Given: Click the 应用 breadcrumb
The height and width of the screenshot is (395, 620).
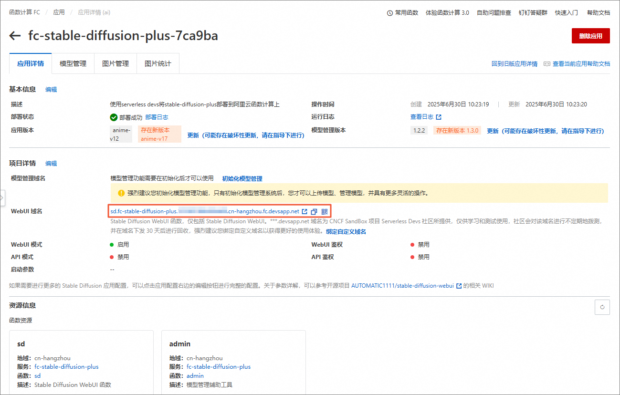Looking at the screenshot, I should (x=59, y=12).
